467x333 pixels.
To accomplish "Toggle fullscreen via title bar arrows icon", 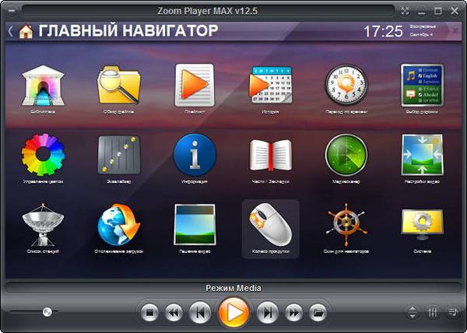I will (x=405, y=12).
